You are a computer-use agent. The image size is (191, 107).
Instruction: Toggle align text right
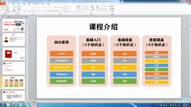tap(53, 11)
